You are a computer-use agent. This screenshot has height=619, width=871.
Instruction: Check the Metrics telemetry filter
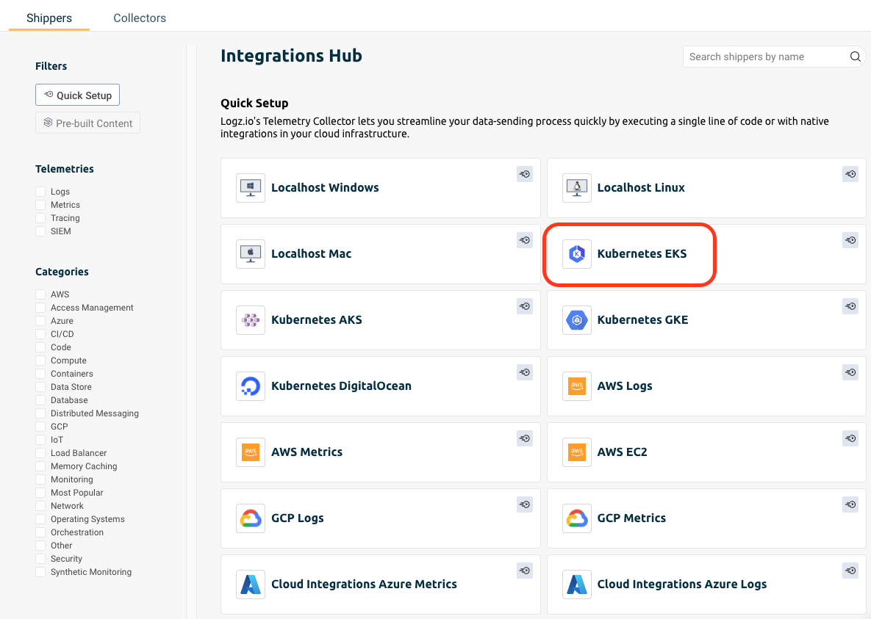(x=40, y=205)
